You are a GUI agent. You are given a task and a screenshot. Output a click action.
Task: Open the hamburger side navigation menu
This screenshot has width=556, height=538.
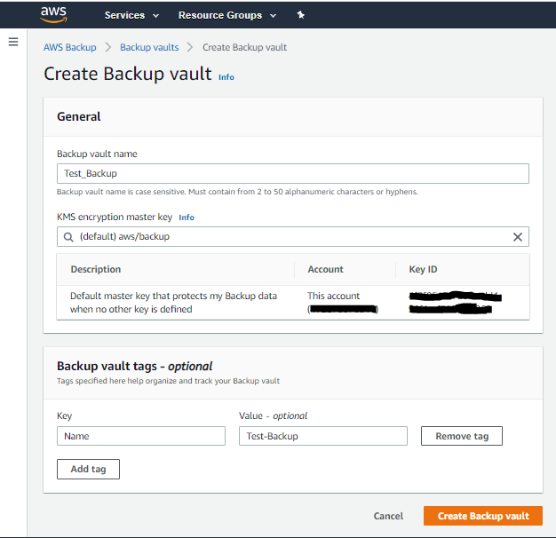(x=13, y=42)
